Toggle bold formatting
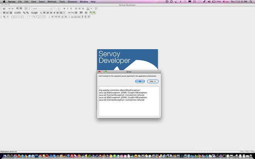The image size is (255, 159). coord(64,8)
